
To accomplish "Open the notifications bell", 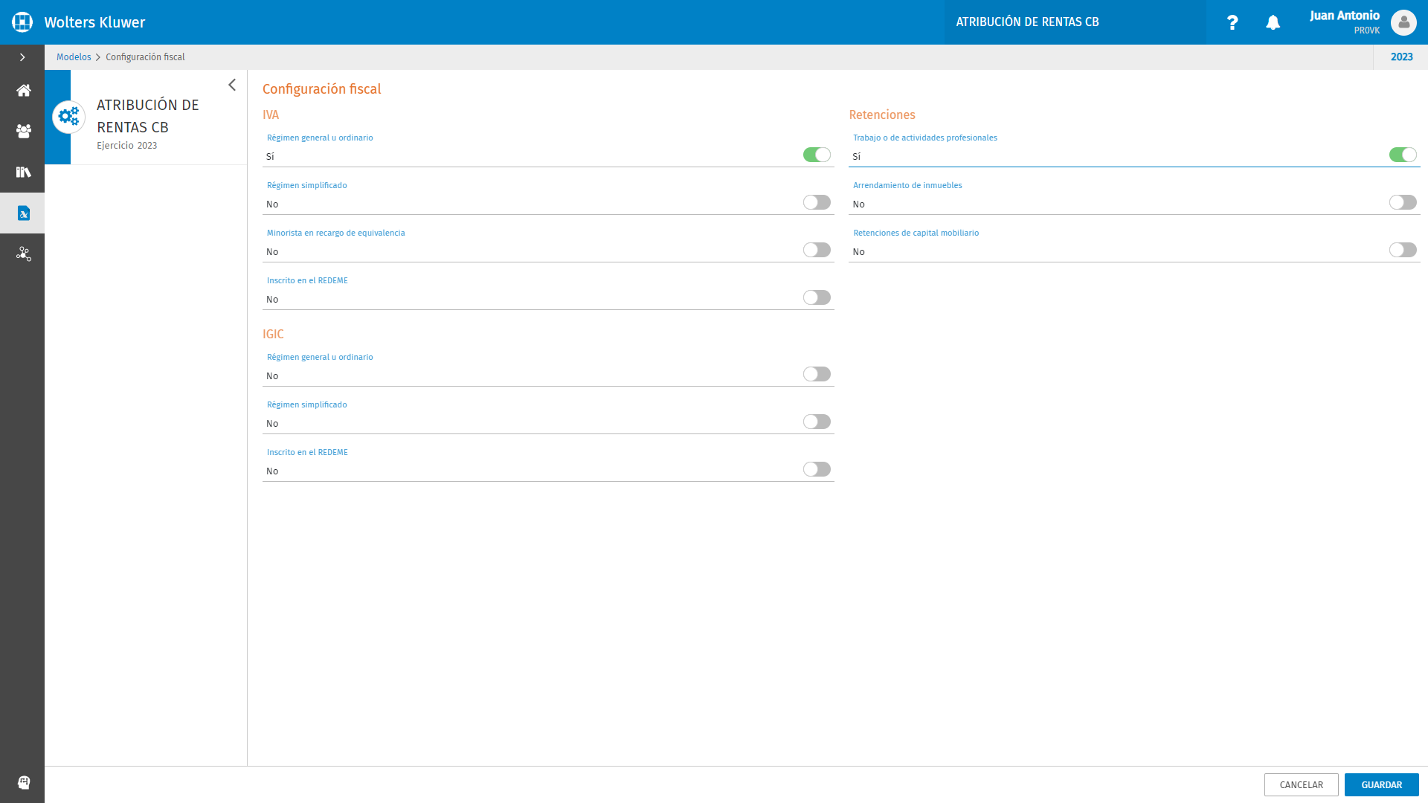I will click(1273, 22).
